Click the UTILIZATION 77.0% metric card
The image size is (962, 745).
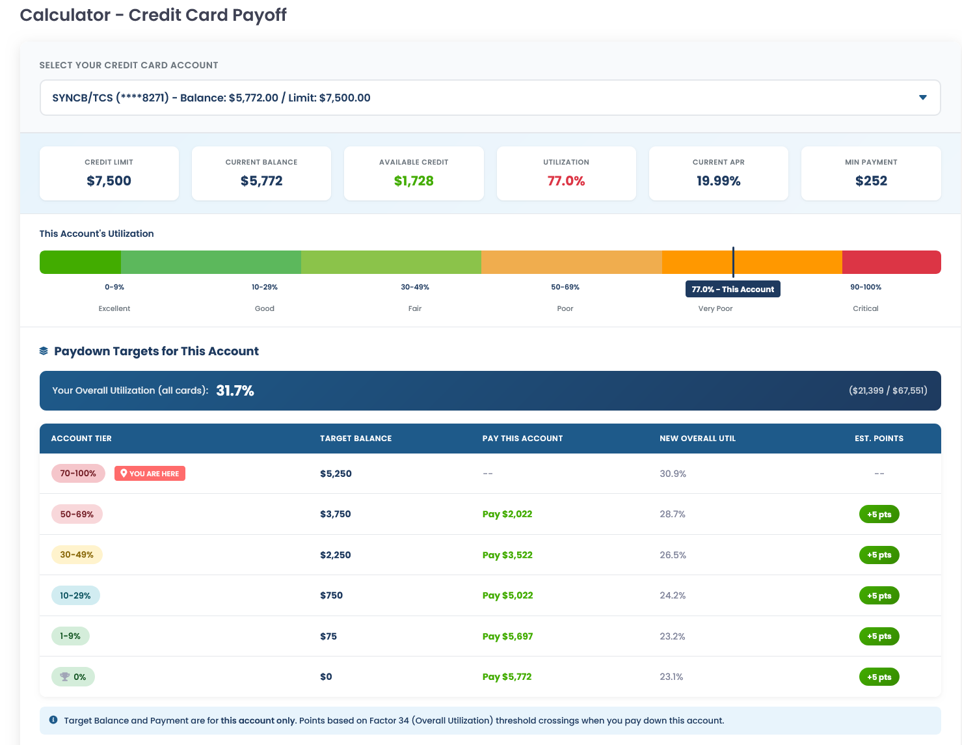(566, 173)
